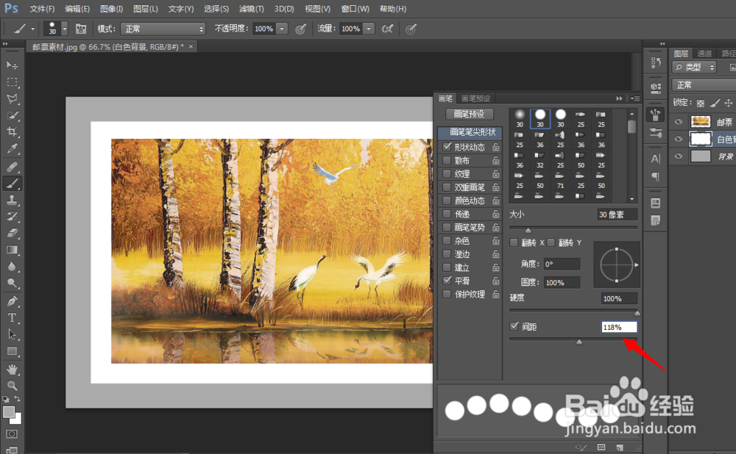Select the History Brush tool
This screenshot has width=736, height=454.
click(13, 217)
